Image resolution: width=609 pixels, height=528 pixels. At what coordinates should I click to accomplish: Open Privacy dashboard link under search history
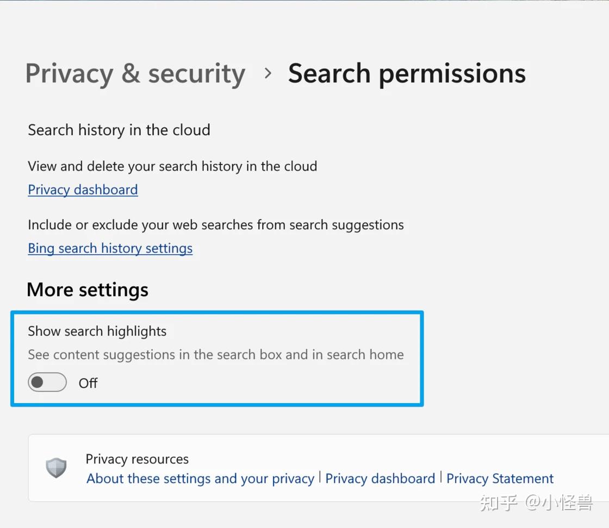coord(83,190)
